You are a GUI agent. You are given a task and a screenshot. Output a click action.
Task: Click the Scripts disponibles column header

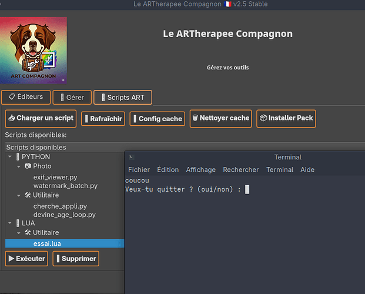[x=185, y=147]
